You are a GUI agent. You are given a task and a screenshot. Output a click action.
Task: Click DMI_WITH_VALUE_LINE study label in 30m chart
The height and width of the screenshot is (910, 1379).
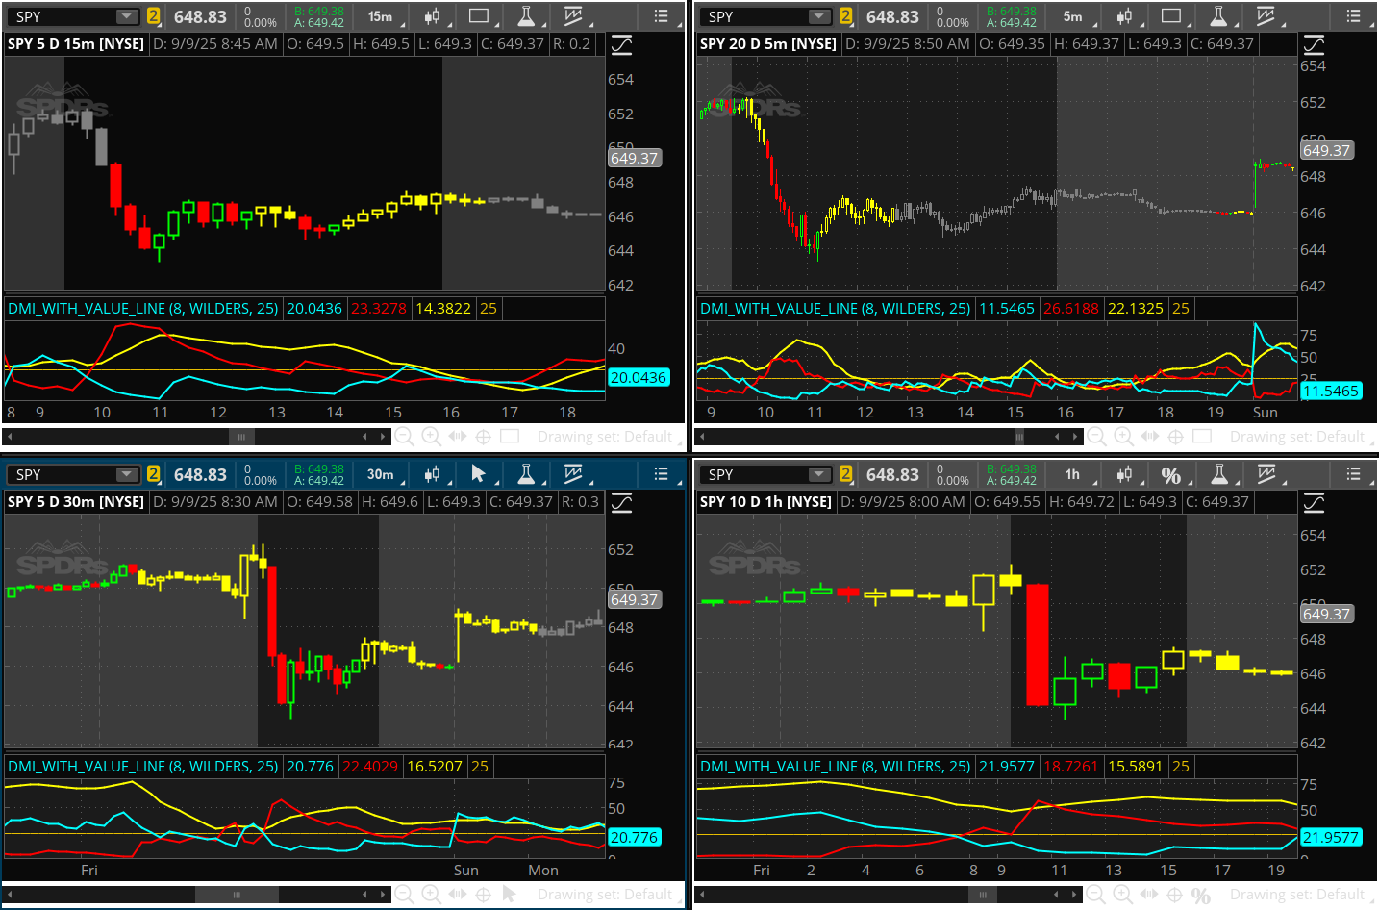click(x=142, y=767)
